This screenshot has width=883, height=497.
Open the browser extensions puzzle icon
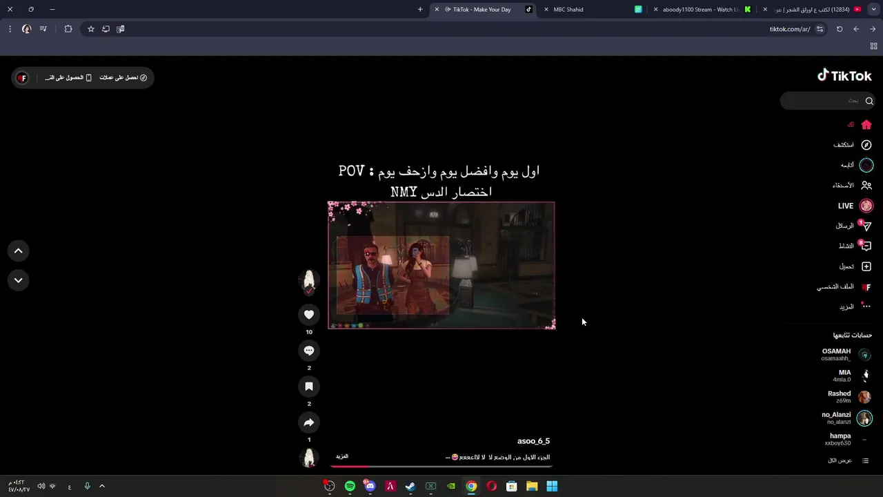pos(68,29)
